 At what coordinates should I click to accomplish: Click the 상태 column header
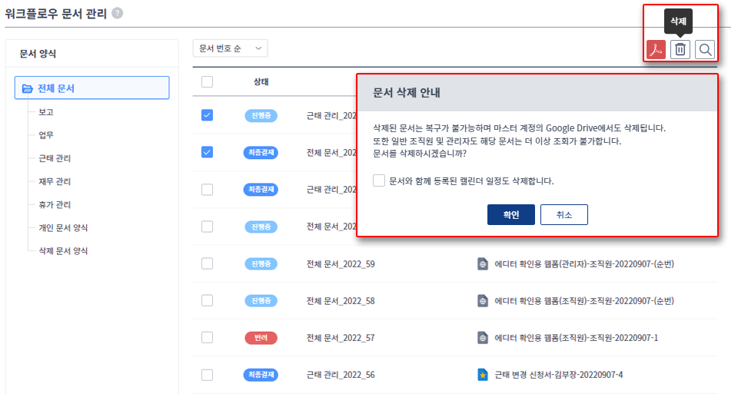261,82
